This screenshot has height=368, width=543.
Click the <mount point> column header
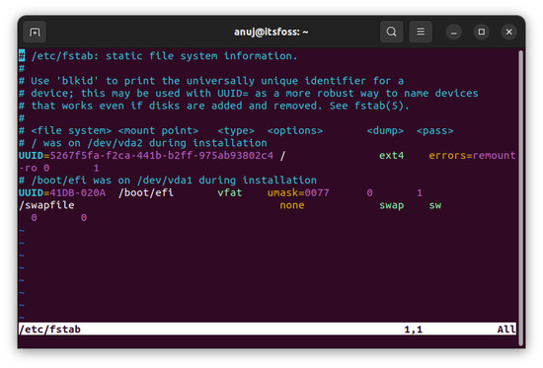[158, 131]
